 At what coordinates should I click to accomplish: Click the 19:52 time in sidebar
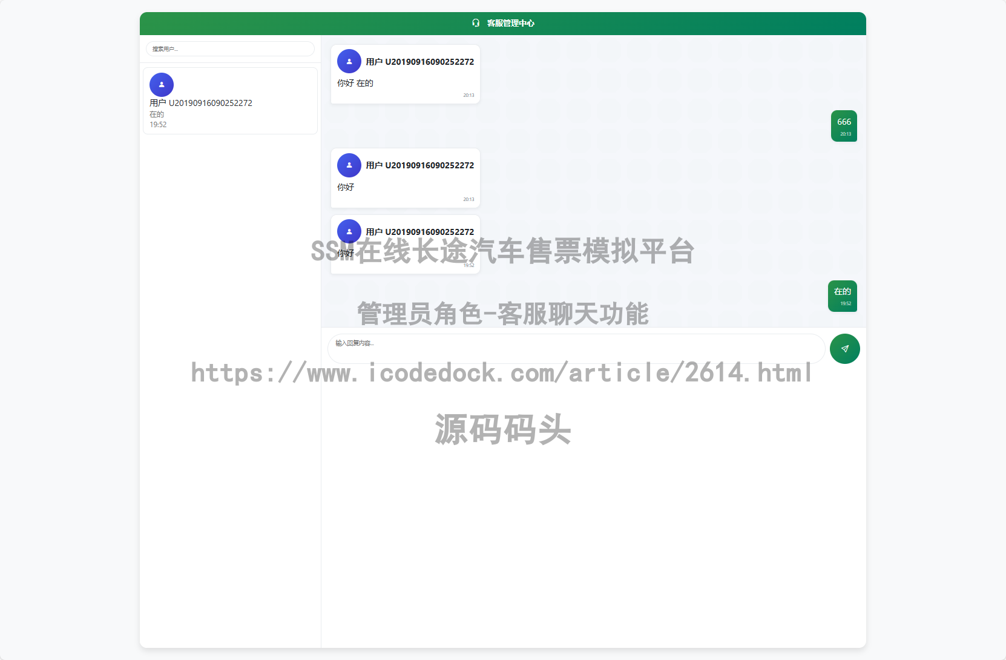pos(158,125)
